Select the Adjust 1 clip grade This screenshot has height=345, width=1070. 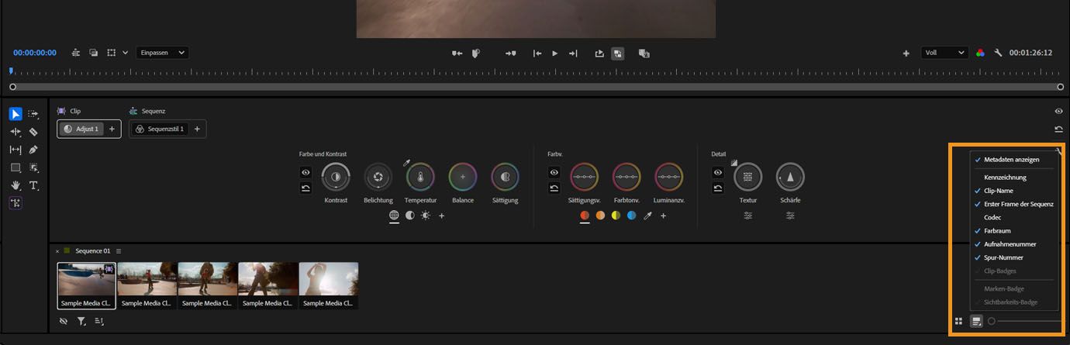[x=81, y=129]
